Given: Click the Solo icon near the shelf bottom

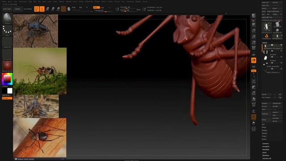Looking at the screenshot, I should 253,123.
